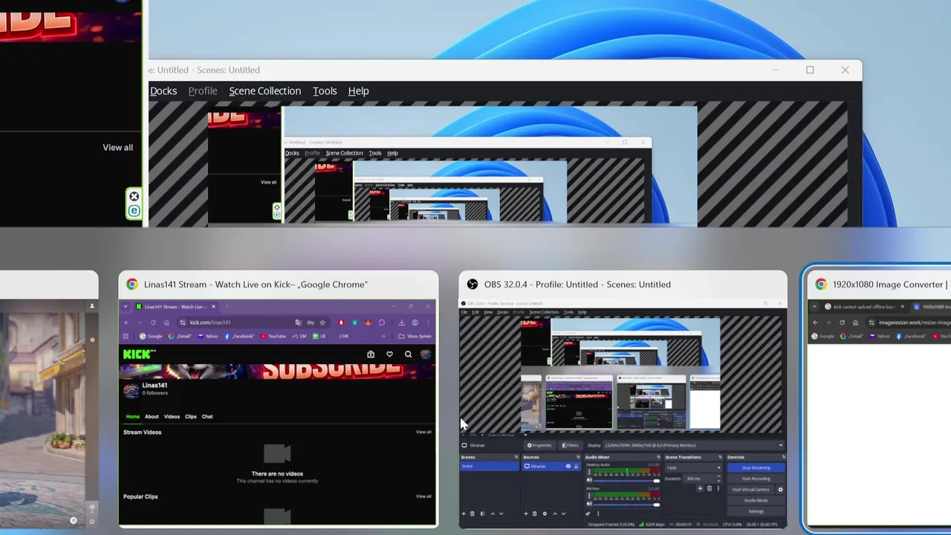Close the Linas141 Stream browser tab
Viewport: 951px width, 535px height.
[213, 307]
